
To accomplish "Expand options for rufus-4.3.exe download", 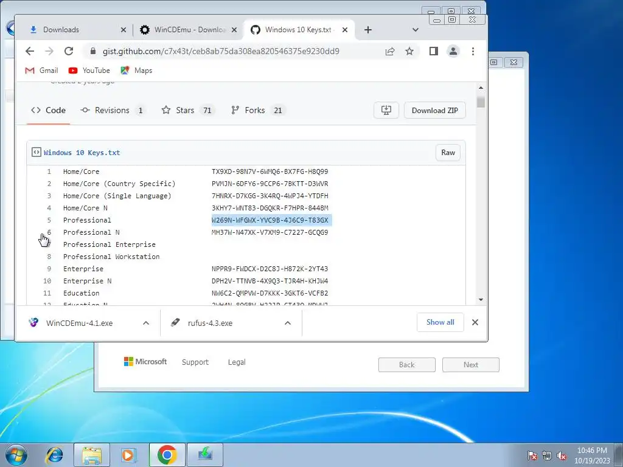I will tap(288, 323).
